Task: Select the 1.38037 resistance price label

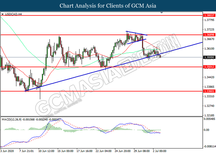Action: point(209,15)
